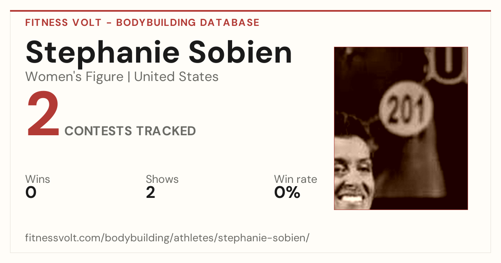Select the Stephanie Sobien name heading
Viewport: 501px width, 263px height.
(159, 52)
